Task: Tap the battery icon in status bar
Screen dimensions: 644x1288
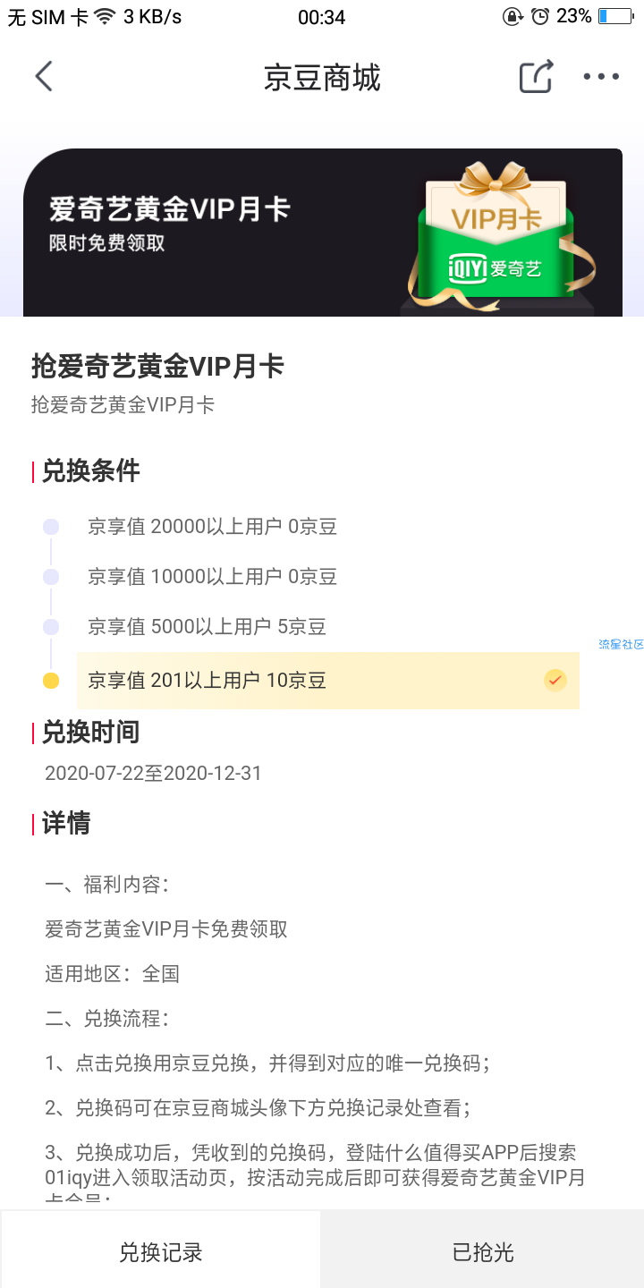Action: (x=615, y=16)
